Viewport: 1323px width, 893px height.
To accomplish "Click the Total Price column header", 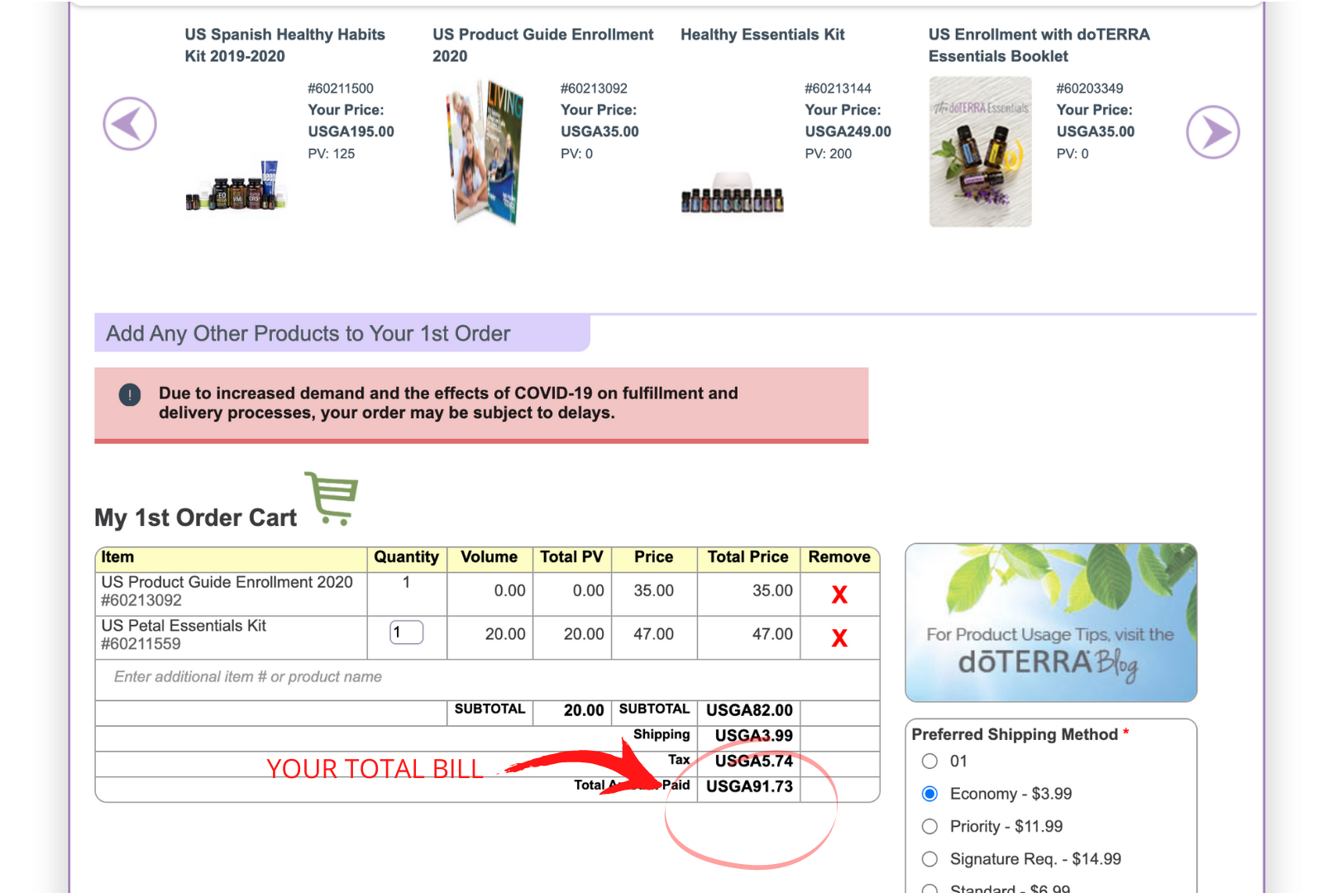I will (748, 557).
